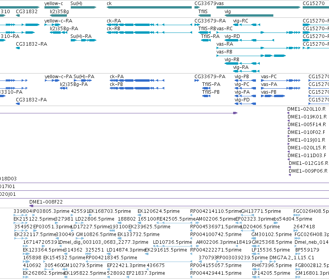The width and height of the screenshot is (329, 279).
Task: Click the GM25368.5prime EST label
Action: pos(272,243)
